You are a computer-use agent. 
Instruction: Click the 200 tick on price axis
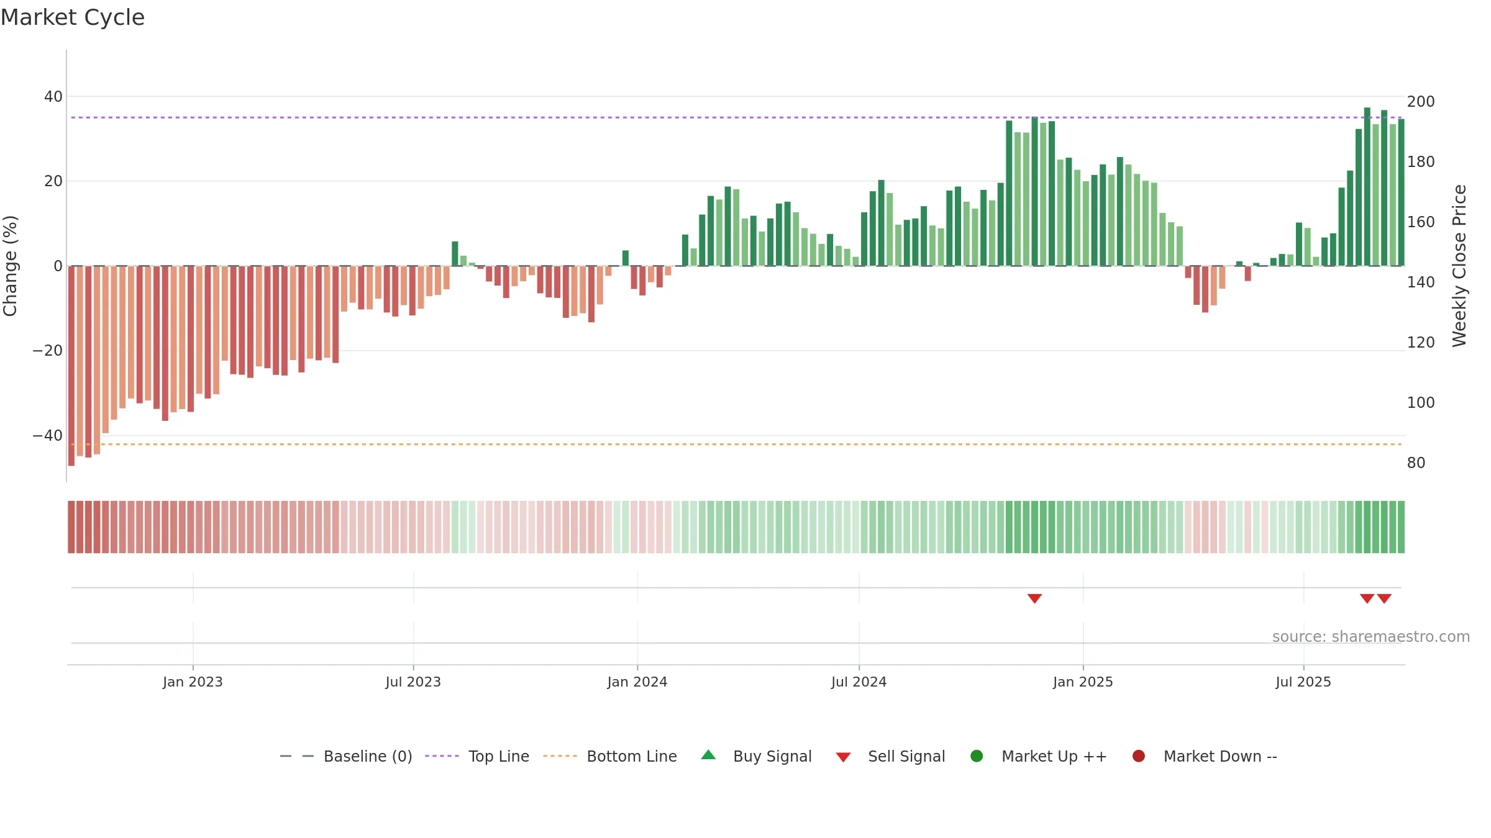click(1421, 101)
